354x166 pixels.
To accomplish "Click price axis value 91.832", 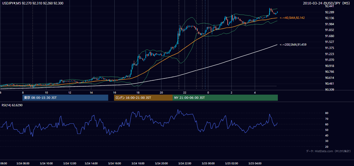I will (330, 30).
